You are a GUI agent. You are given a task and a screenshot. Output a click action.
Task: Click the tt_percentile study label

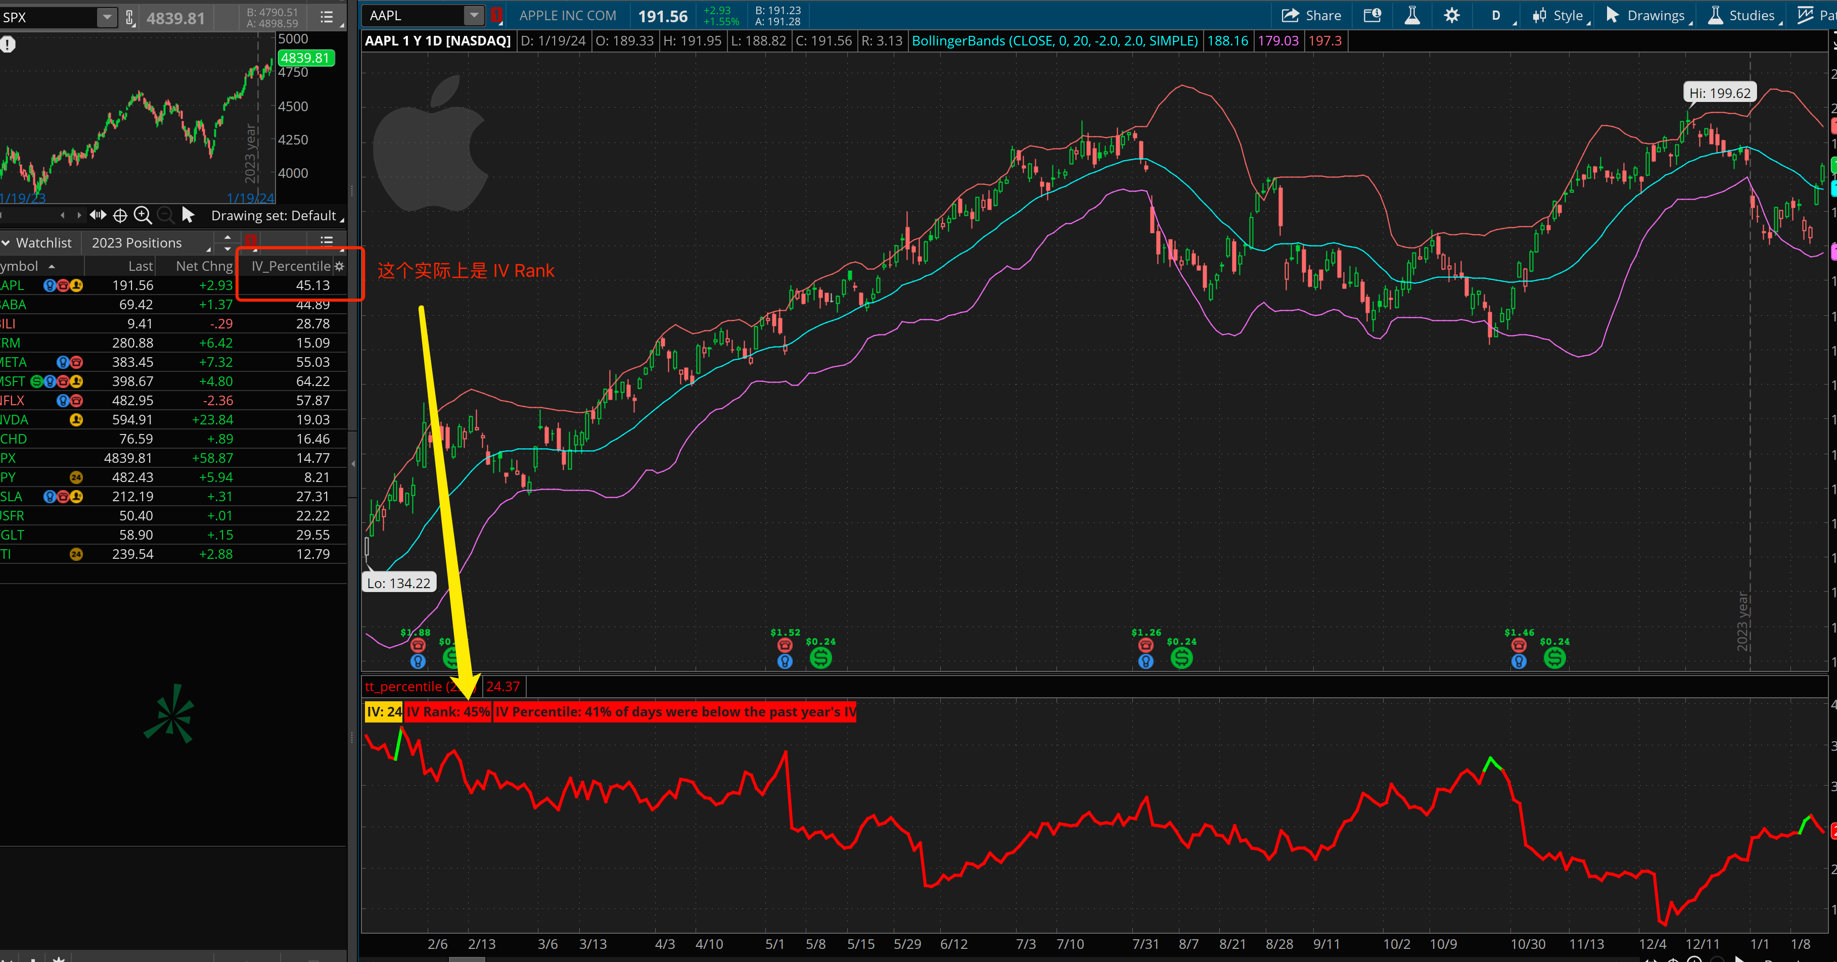420,686
